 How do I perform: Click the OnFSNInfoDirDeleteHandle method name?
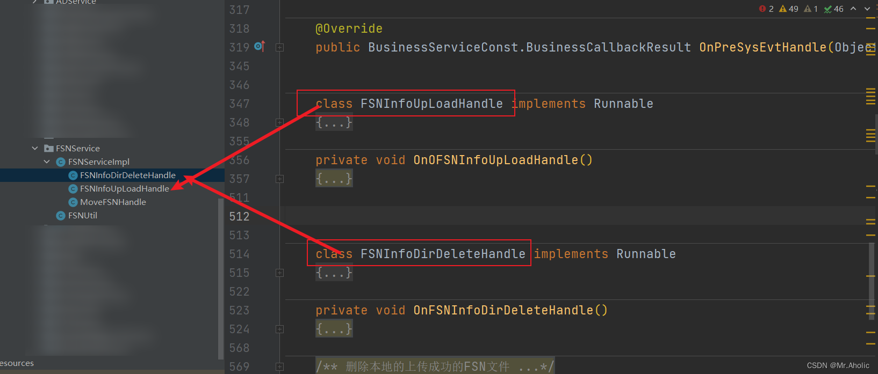click(503, 310)
